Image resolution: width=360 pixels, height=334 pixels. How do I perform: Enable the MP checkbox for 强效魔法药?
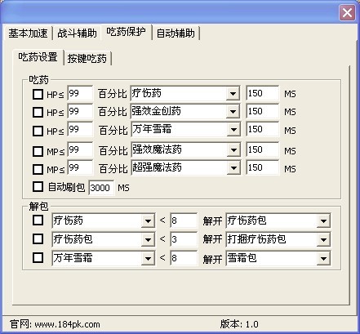coord(38,151)
